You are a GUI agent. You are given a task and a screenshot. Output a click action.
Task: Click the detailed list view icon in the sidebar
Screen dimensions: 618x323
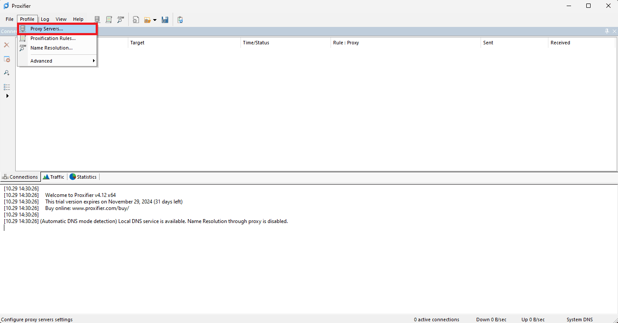click(7, 87)
